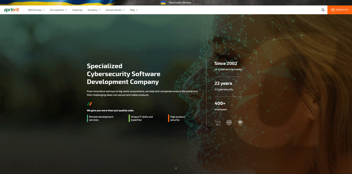Click the Apriorit logo
The width and height of the screenshot is (352, 174).
[x=12, y=10]
